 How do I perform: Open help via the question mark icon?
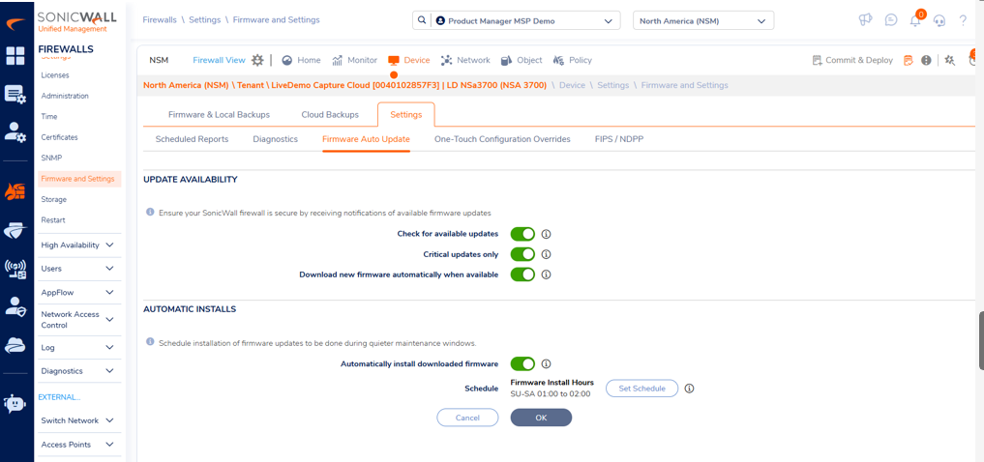coord(964,20)
